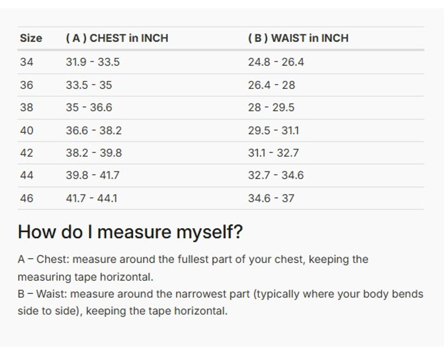Select size 34 in the table
Screen dimensions: 444x355
(x=27, y=62)
